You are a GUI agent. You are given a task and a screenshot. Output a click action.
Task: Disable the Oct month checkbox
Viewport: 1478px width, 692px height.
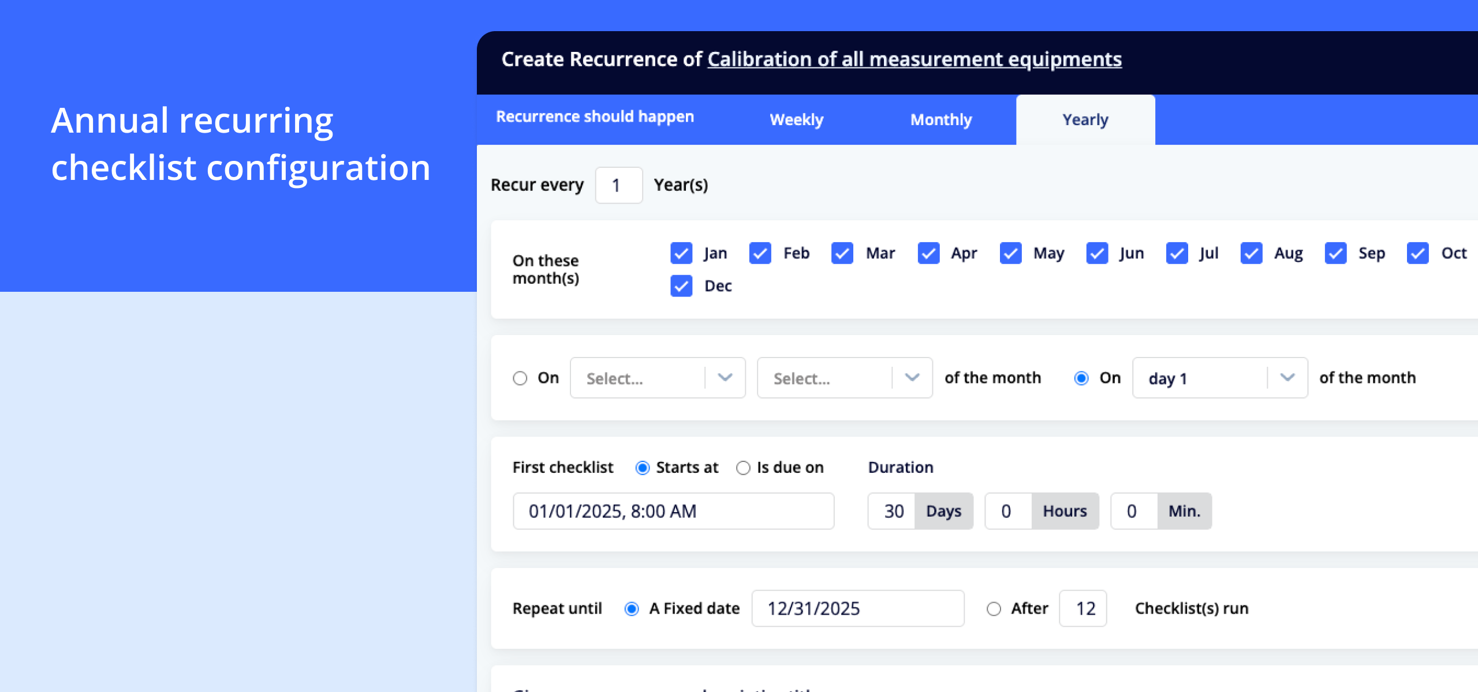pyautogui.click(x=1418, y=253)
